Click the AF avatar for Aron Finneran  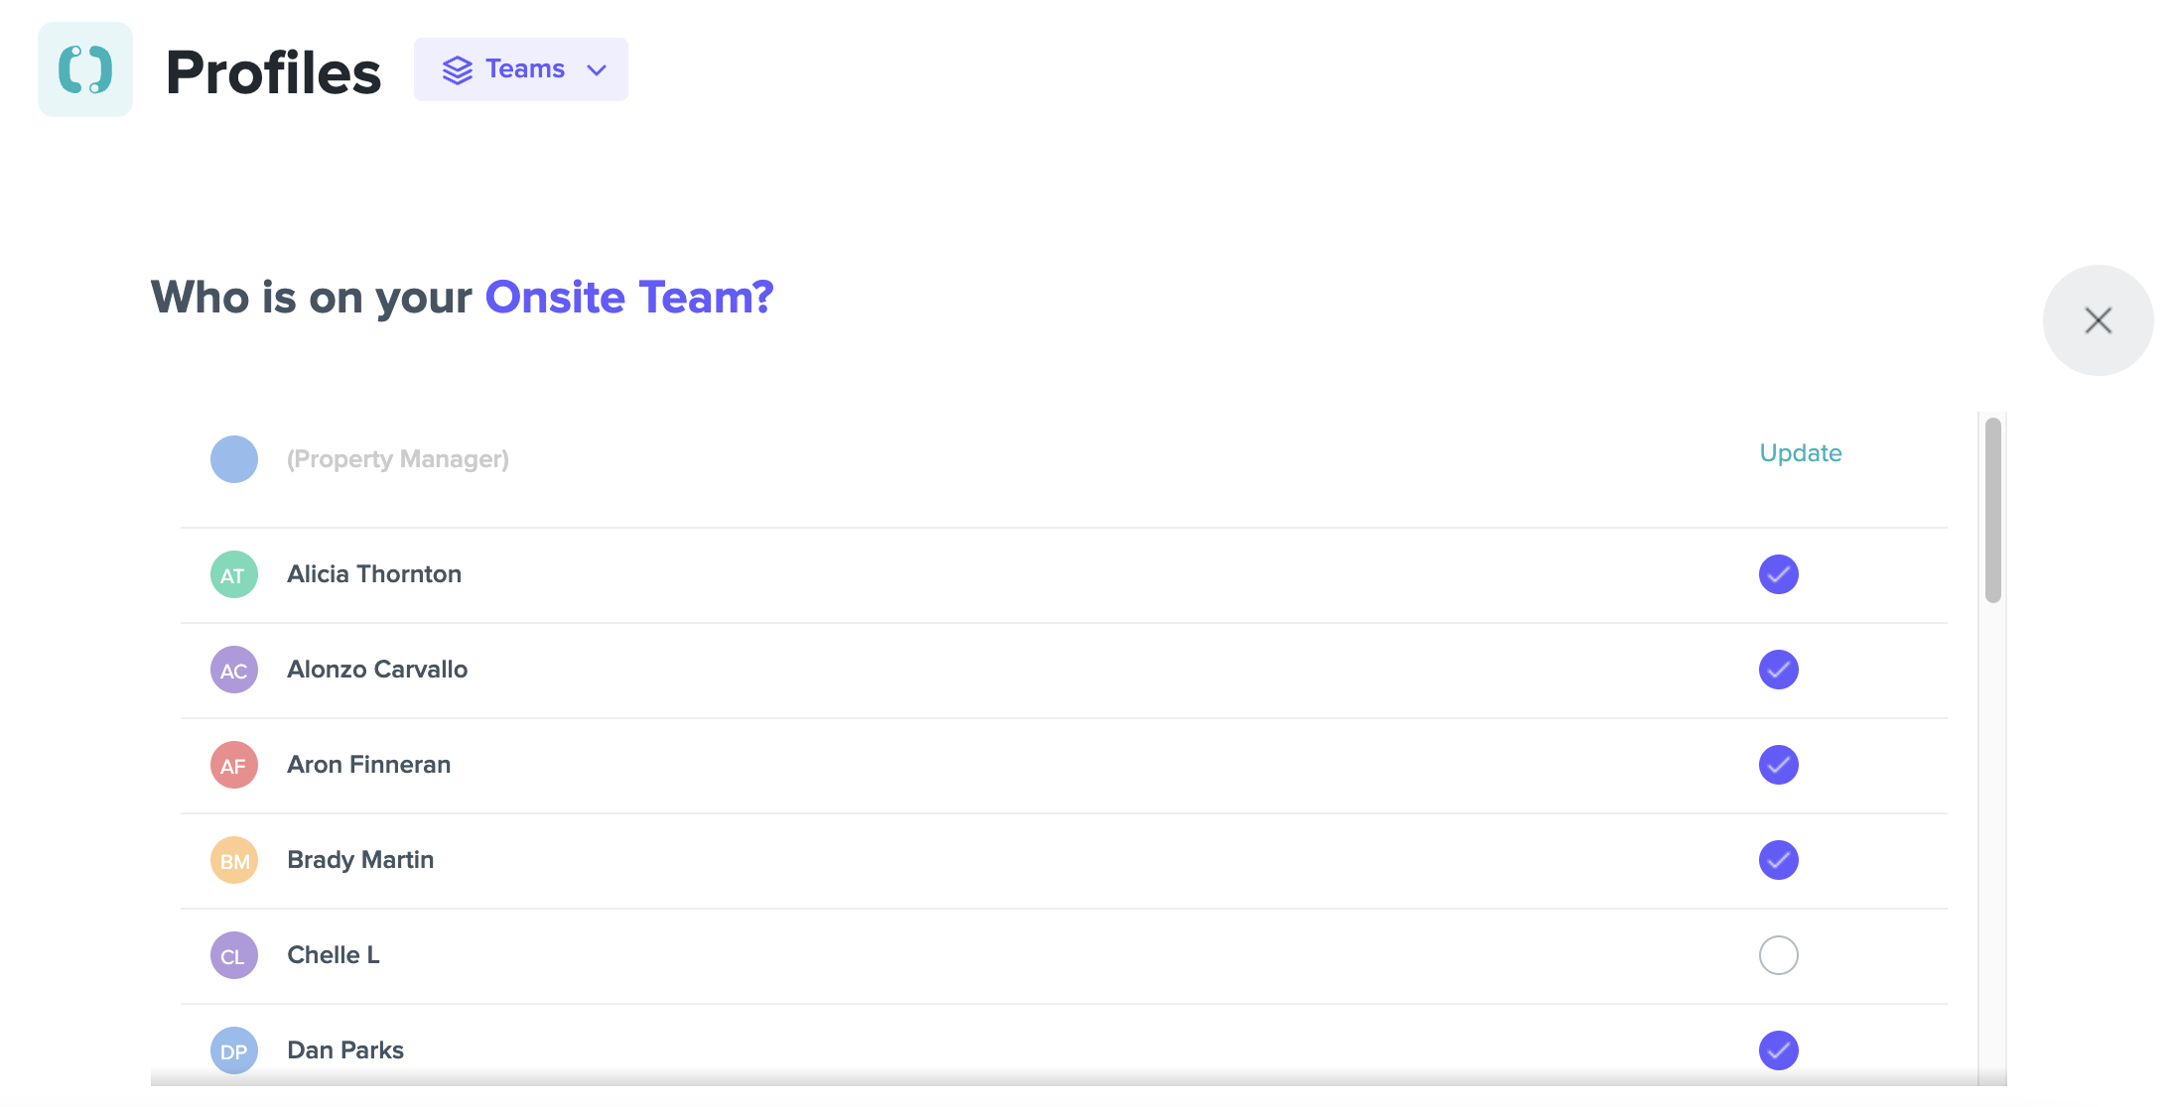click(234, 765)
